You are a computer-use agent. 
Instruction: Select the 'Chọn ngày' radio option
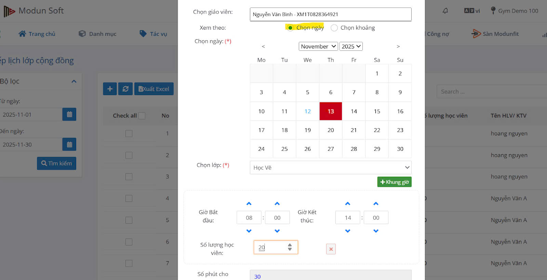coord(290,28)
